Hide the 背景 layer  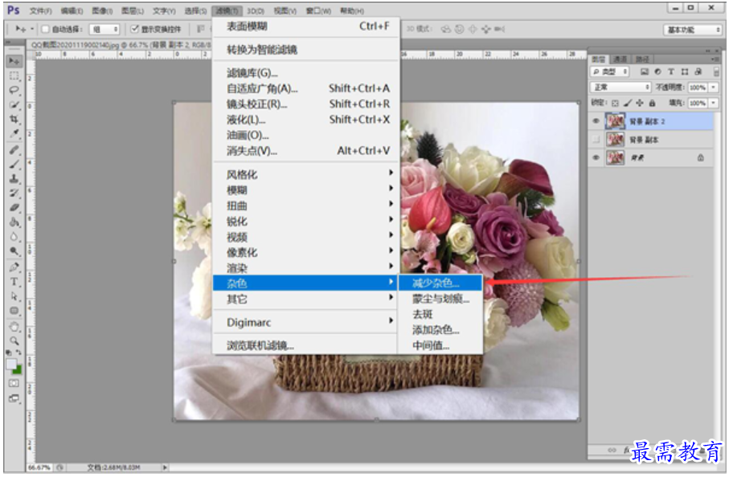click(596, 158)
